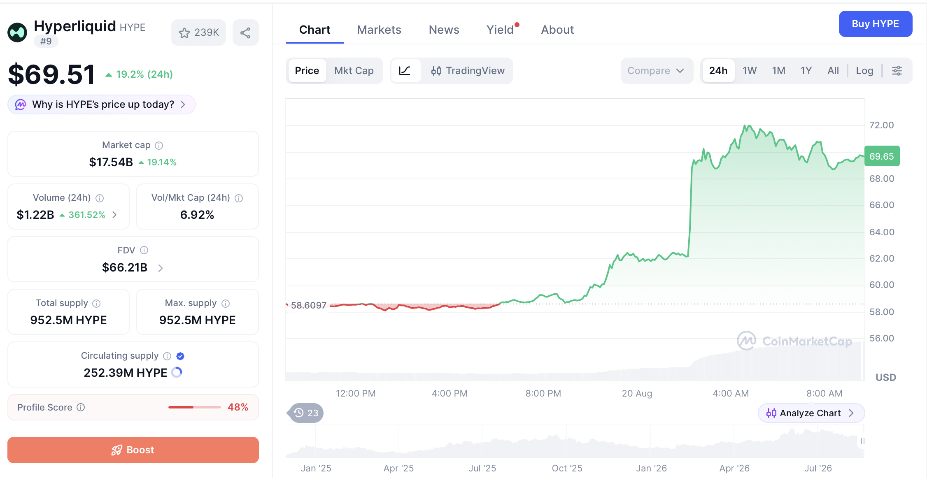Image resolution: width=927 pixels, height=478 pixels.
Task: Select the 1M time range
Action: coord(779,71)
